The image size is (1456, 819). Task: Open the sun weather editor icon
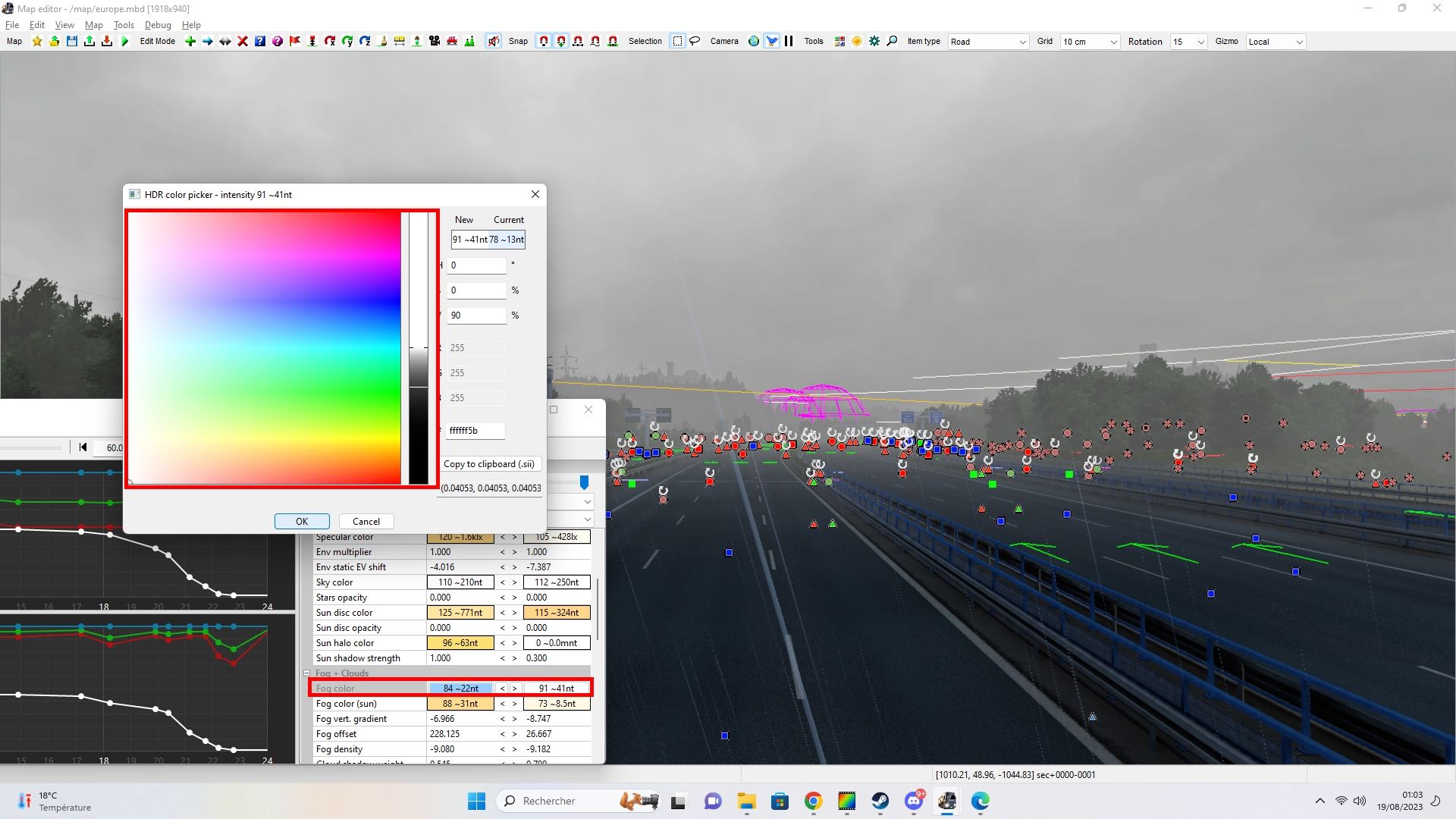[857, 42]
